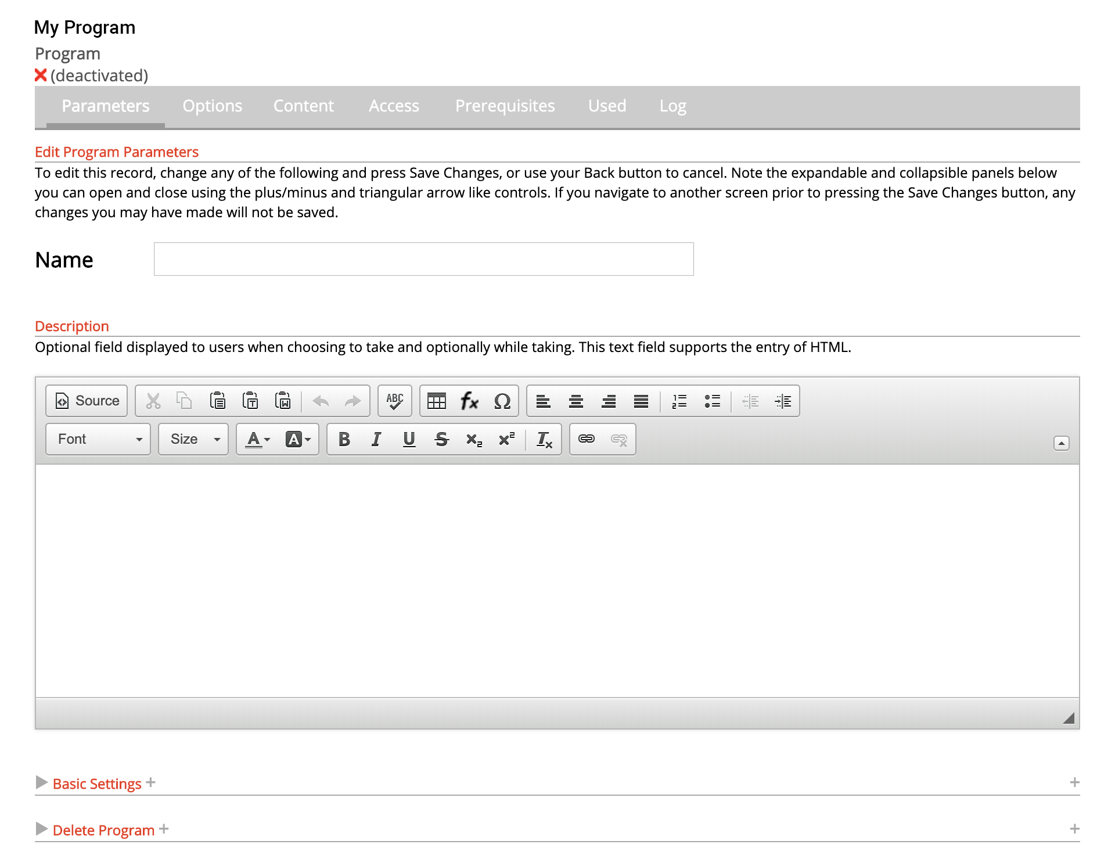Undo the last edit
Screen dimensions: 1115x855
click(x=321, y=401)
